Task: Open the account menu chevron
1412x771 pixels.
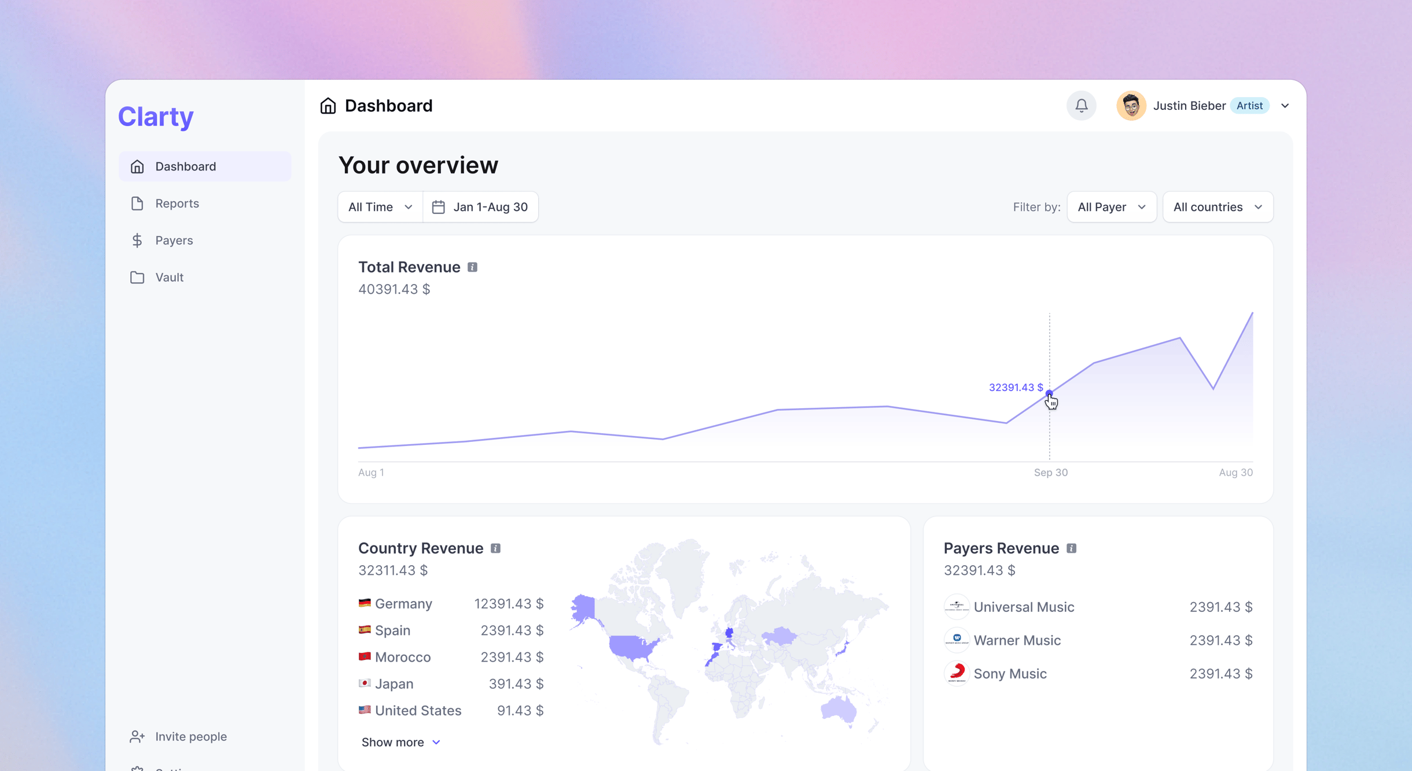Action: [1285, 106]
